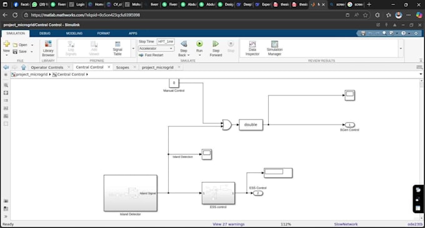Open the Signal Table
This screenshot has width=425, height=228.
[x=117, y=49]
